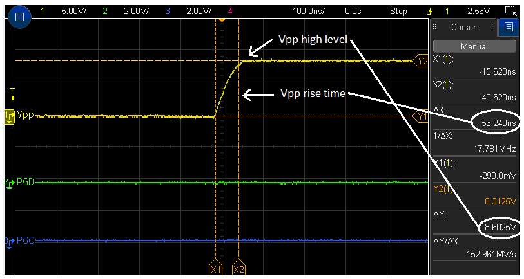This screenshot has height=279, width=524.
Task: Open the Manual cursor mode selector
Action: 474,46
